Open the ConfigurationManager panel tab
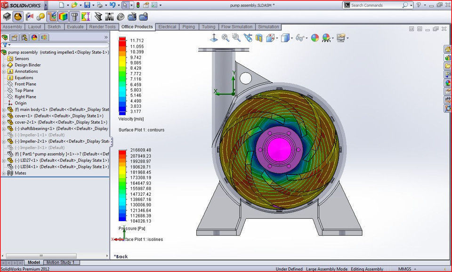452x272 pixels. [24, 38]
